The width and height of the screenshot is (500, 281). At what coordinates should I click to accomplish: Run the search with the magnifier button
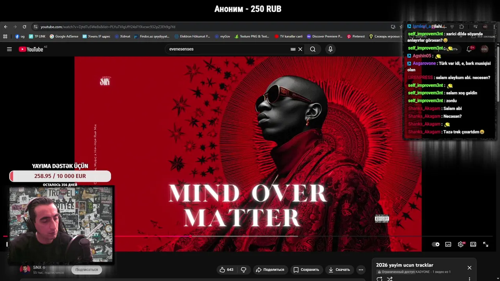coord(313,49)
